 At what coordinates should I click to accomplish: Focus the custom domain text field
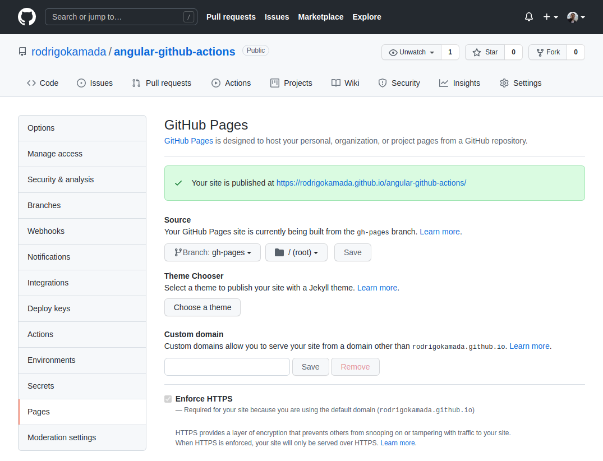pos(227,367)
